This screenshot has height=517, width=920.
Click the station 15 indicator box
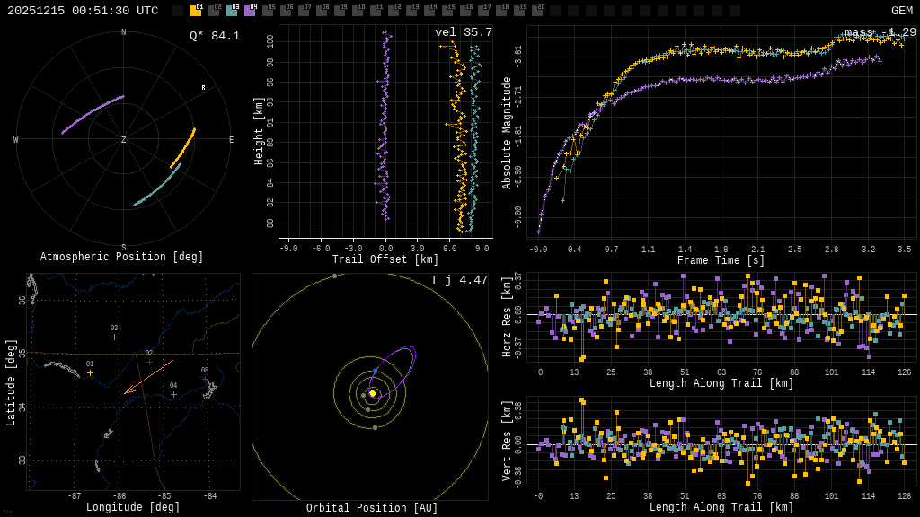pyautogui.click(x=447, y=10)
